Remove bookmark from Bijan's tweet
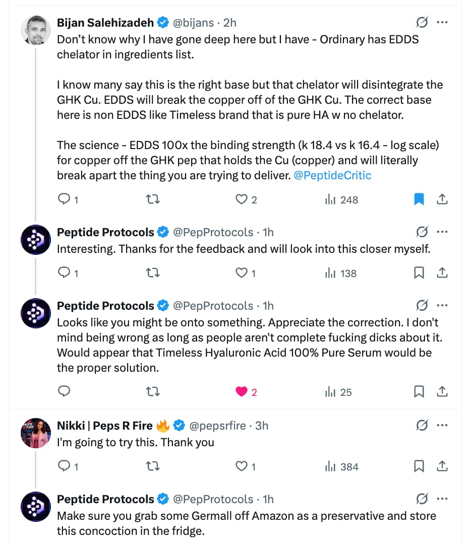 tap(419, 199)
